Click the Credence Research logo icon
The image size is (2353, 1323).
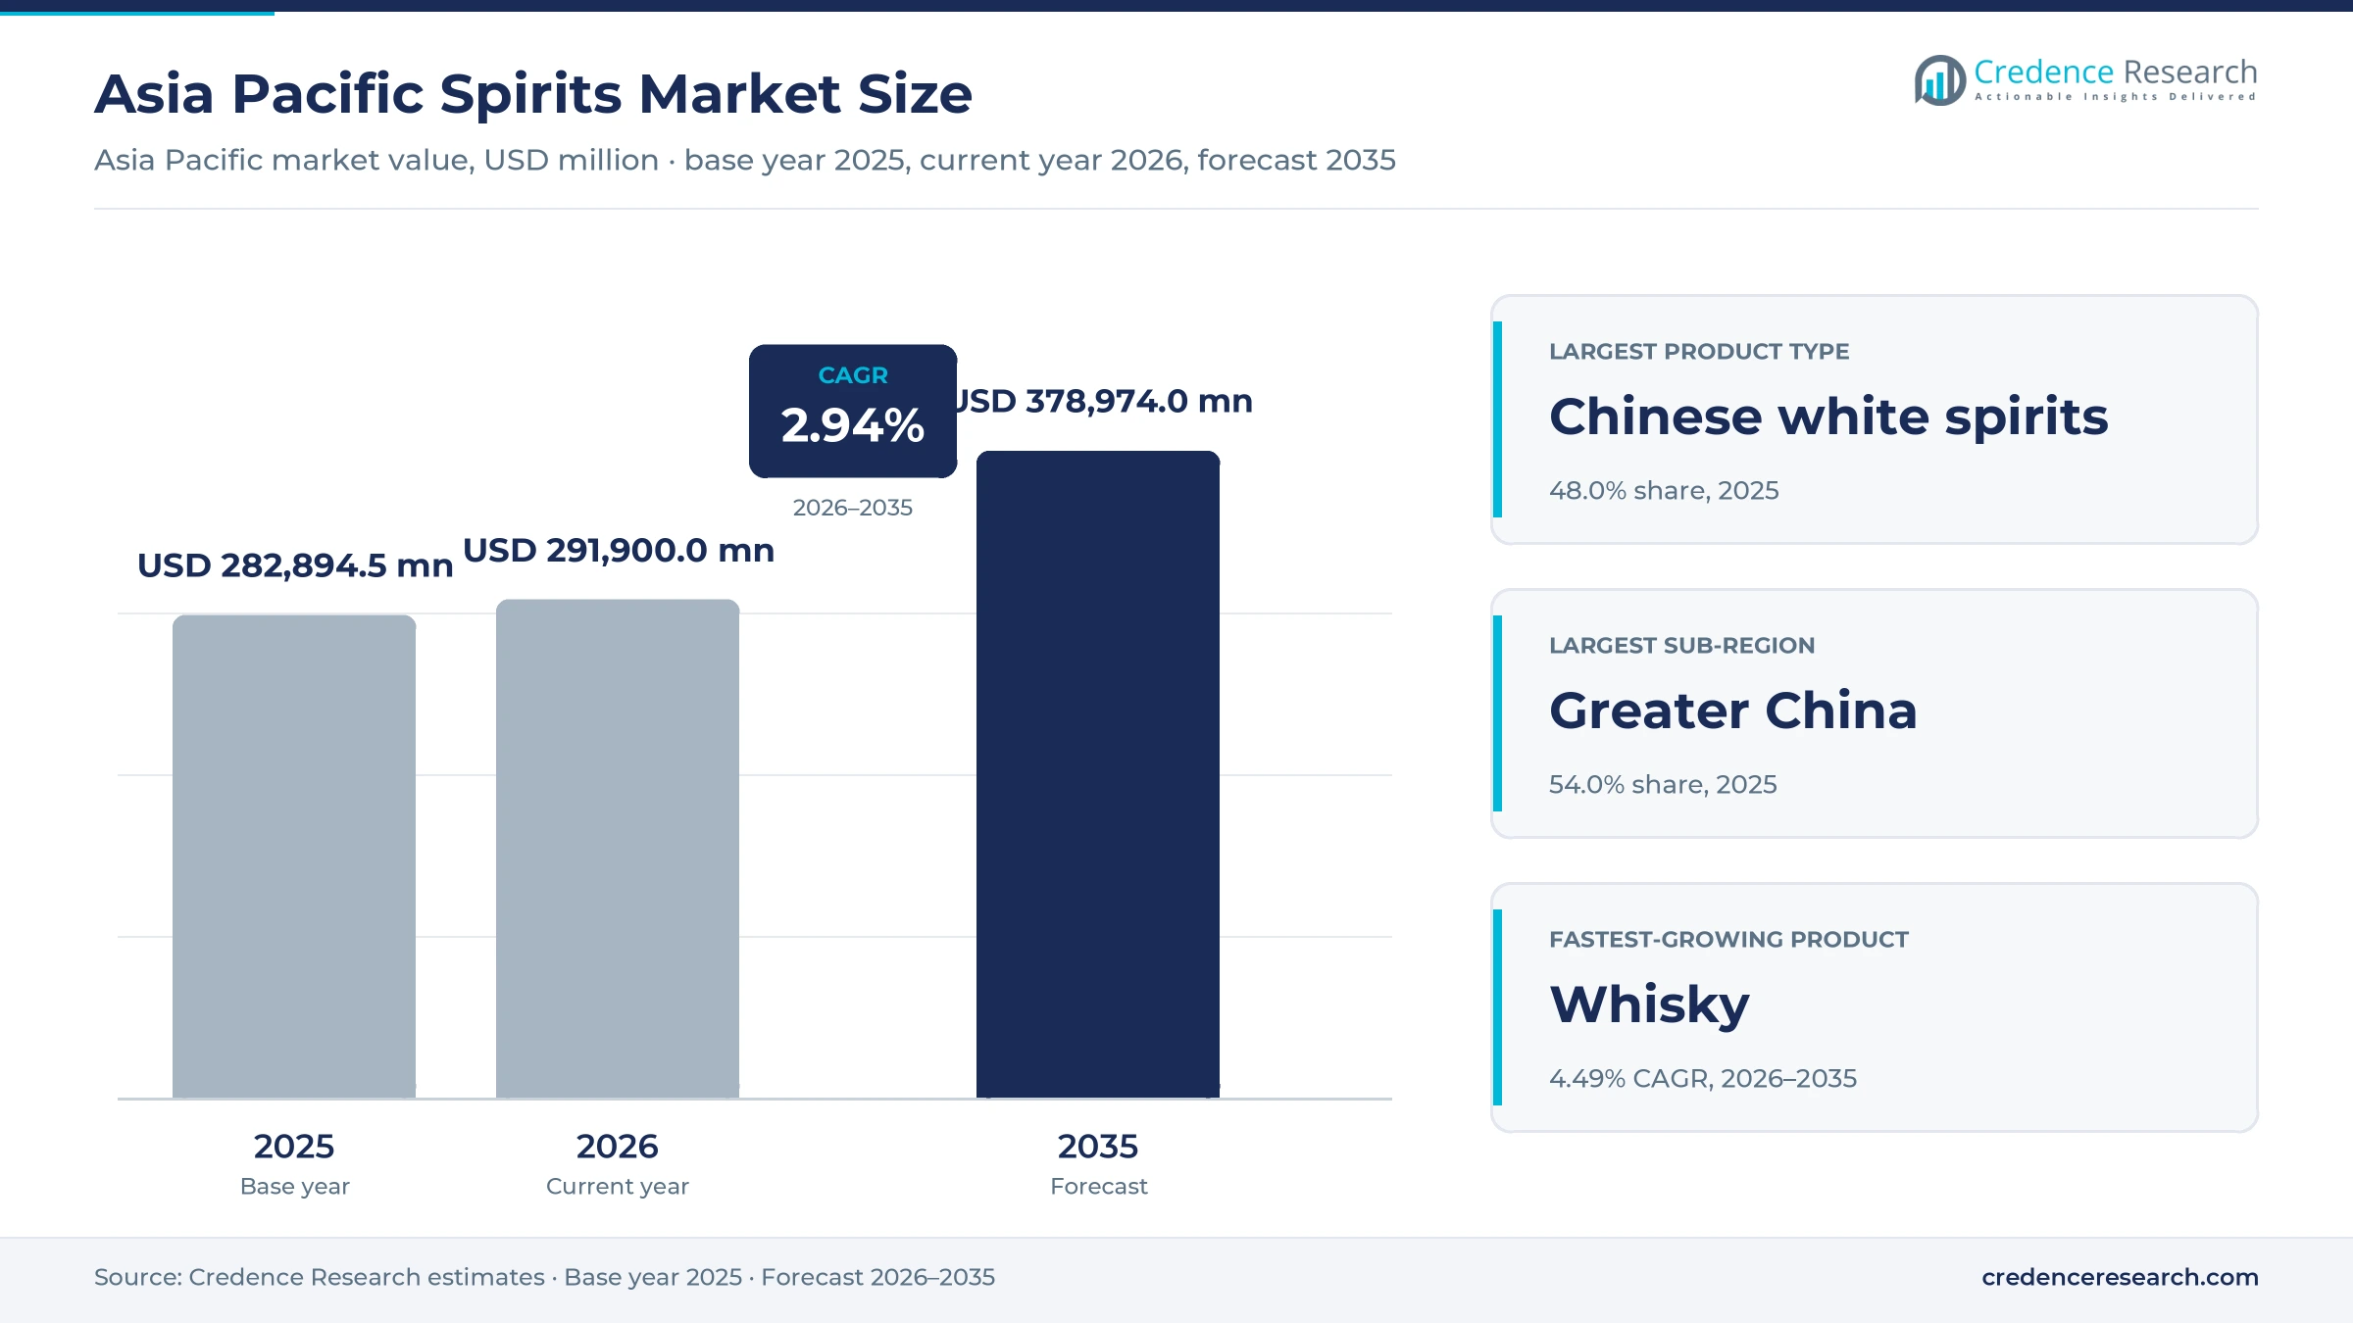click(x=1939, y=80)
